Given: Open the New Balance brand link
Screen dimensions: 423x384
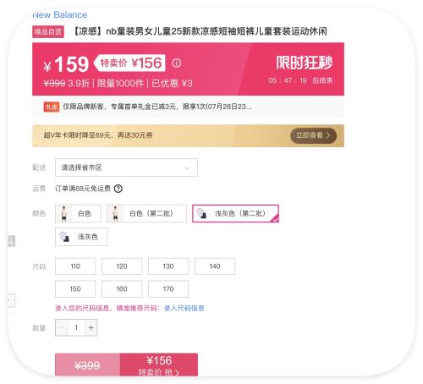Looking at the screenshot, I should [60, 15].
